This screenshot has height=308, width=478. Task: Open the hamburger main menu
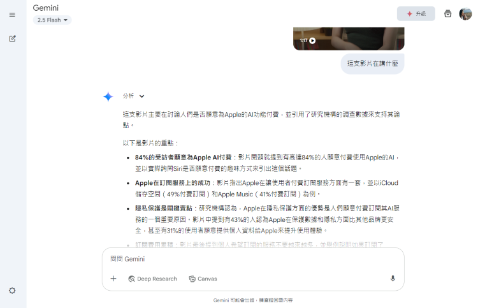point(12,15)
